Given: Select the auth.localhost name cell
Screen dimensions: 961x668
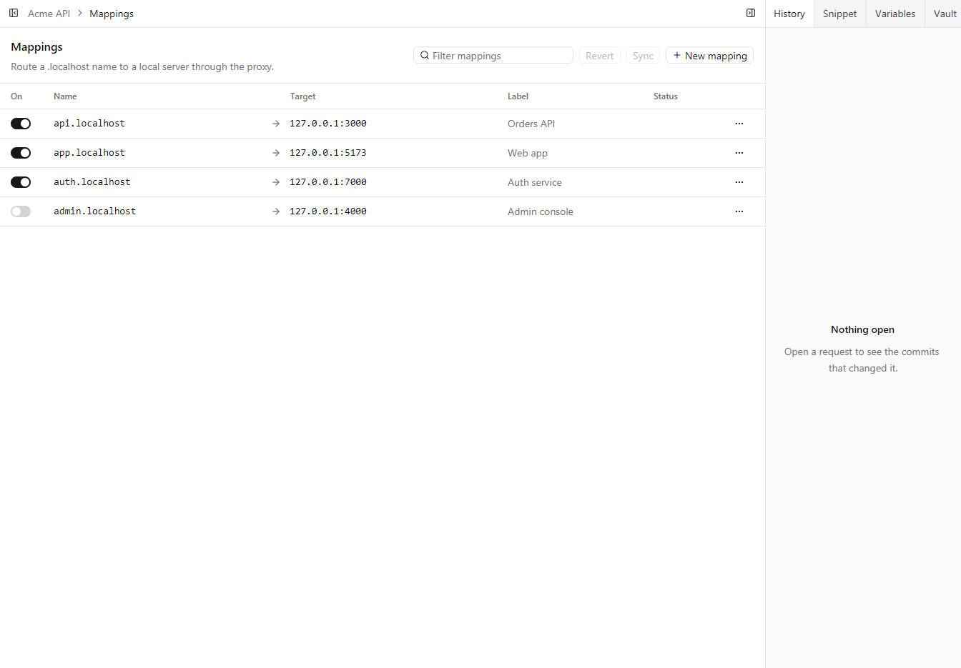Looking at the screenshot, I should [x=92, y=182].
